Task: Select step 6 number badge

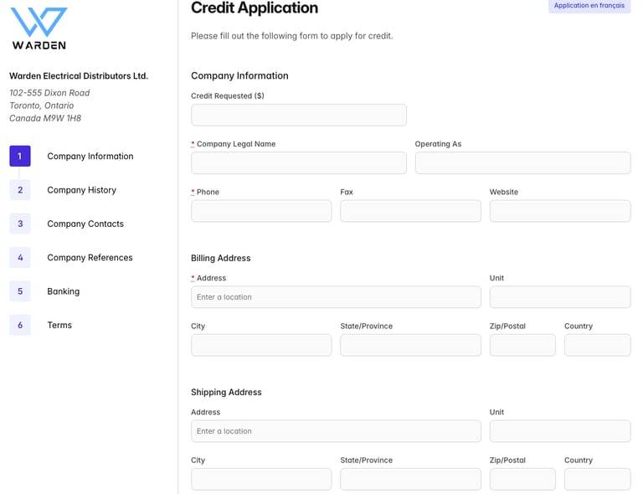Action: click(20, 325)
